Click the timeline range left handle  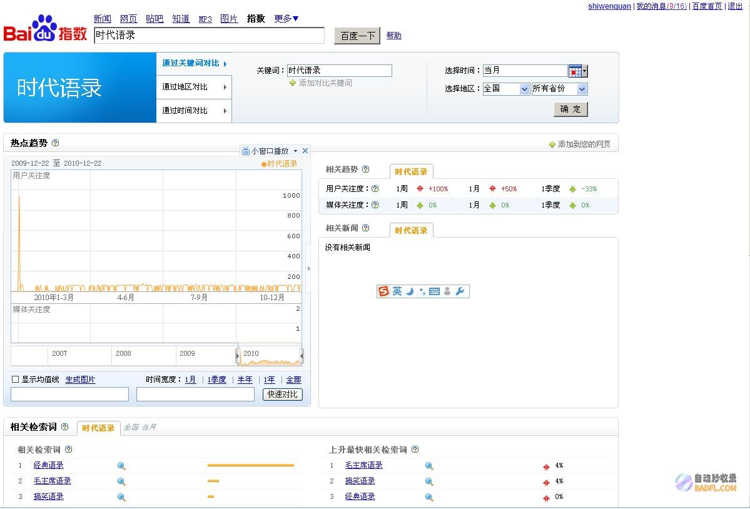(237, 356)
